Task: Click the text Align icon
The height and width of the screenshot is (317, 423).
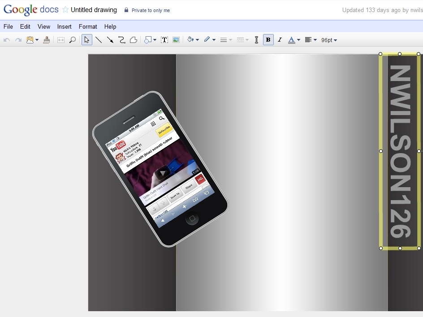Action: (x=308, y=40)
